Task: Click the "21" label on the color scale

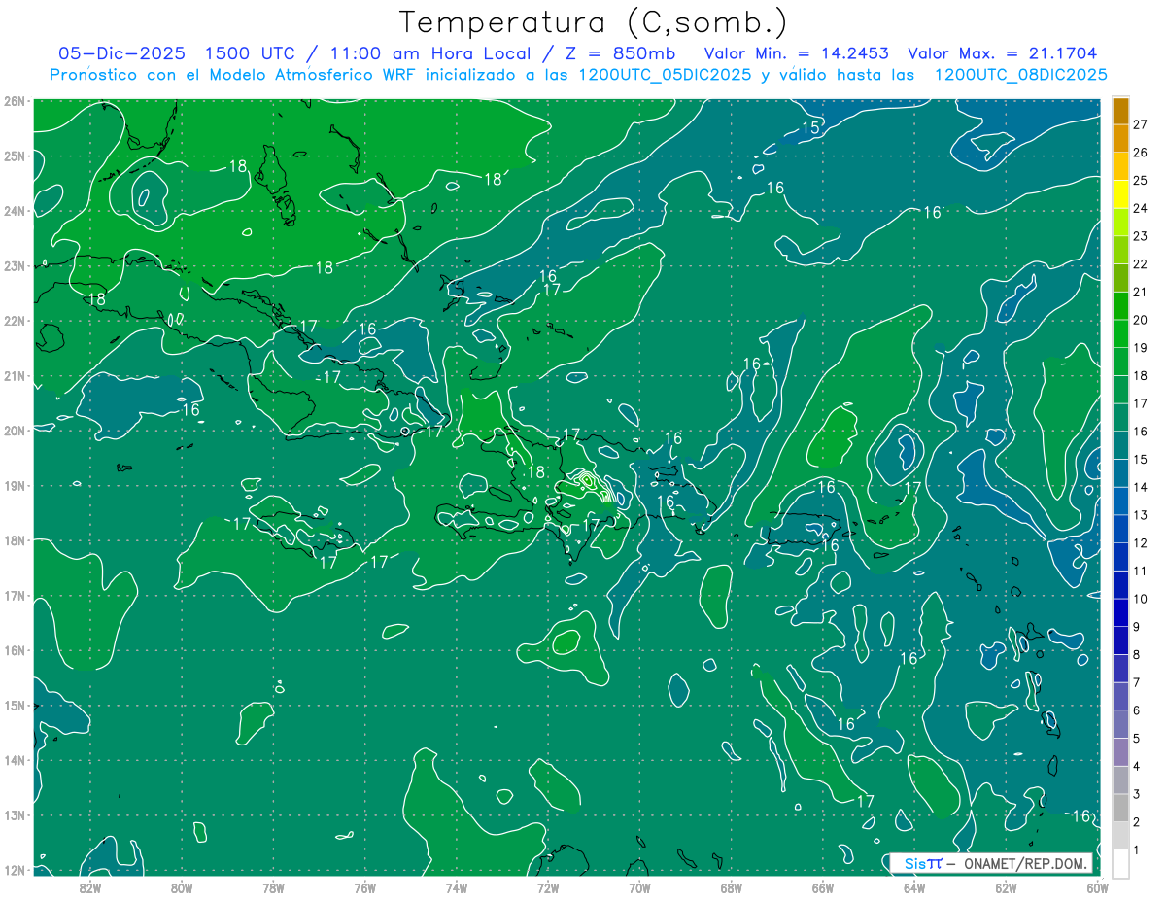Action: point(1140,292)
